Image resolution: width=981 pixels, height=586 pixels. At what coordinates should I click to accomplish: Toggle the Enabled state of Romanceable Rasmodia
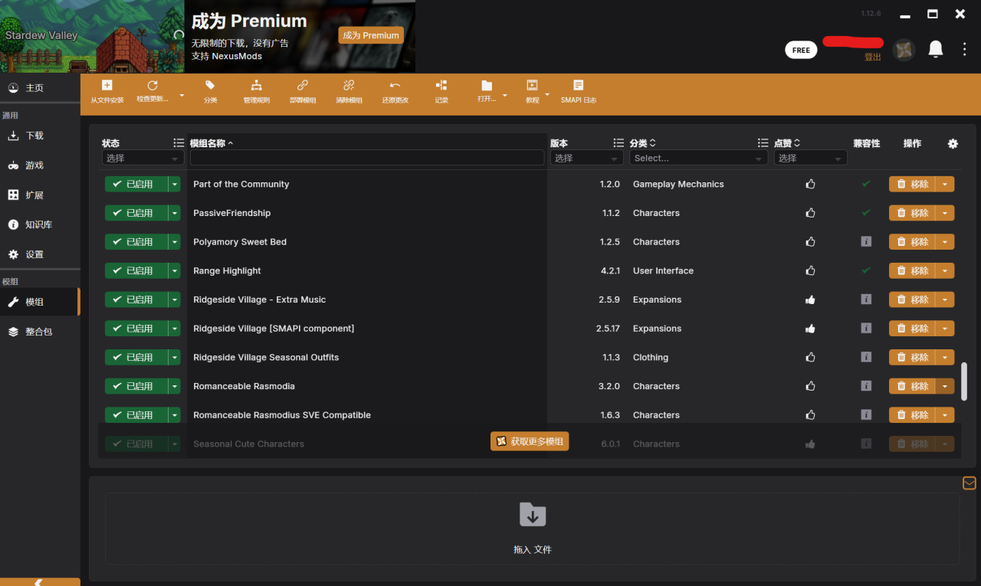[x=136, y=386]
